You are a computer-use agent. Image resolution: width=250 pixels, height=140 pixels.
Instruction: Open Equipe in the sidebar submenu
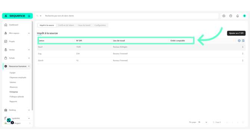(12, 73)
